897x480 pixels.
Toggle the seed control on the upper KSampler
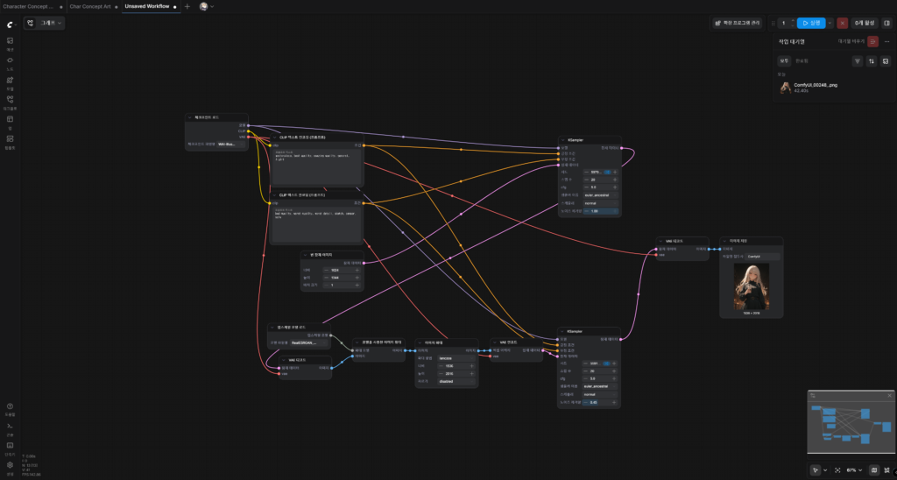click(x=608, y=172)
